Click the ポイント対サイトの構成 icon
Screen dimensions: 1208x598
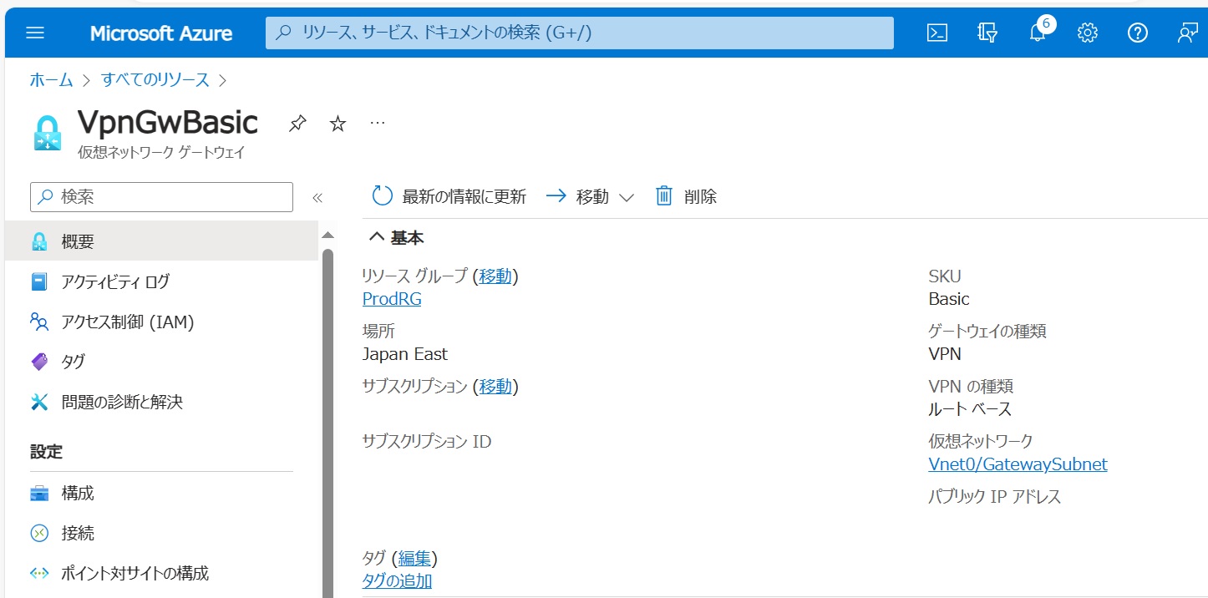coord(39,573)
